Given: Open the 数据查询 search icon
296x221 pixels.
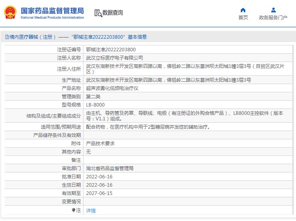Looking at the screenshot, I should [98, 13].
